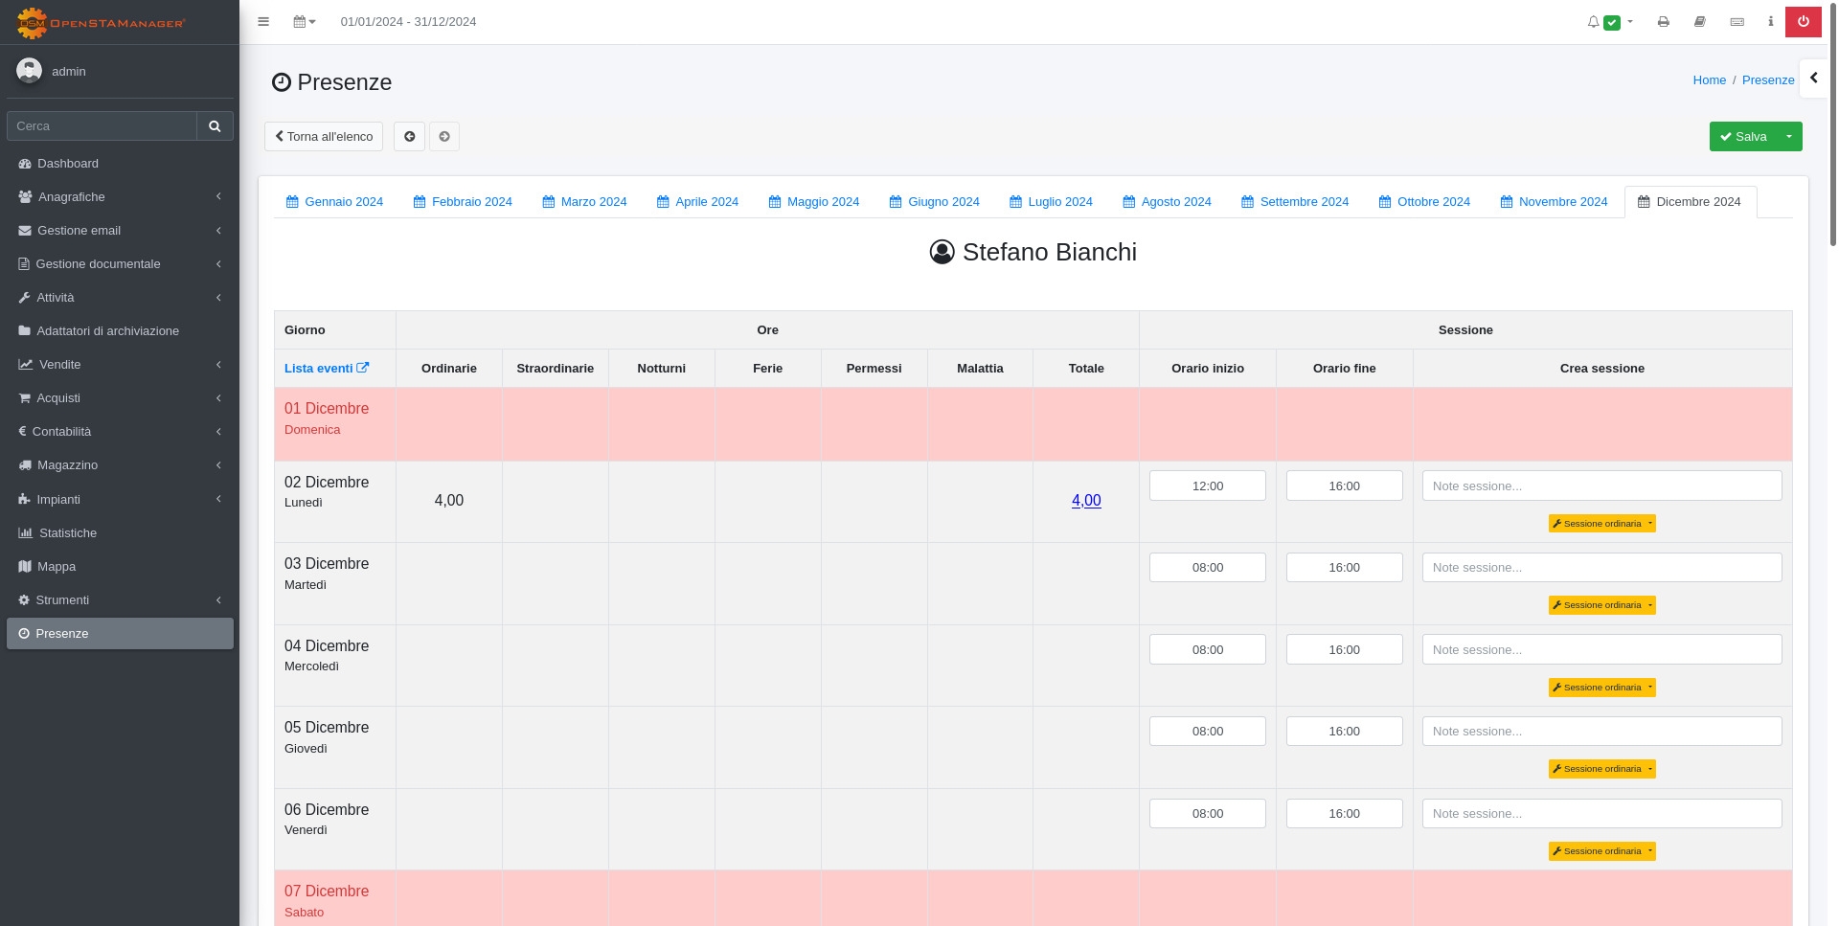Expand Vendite sidebar menu
Screen dimensions: 1839x926
[x=120, y=364]
